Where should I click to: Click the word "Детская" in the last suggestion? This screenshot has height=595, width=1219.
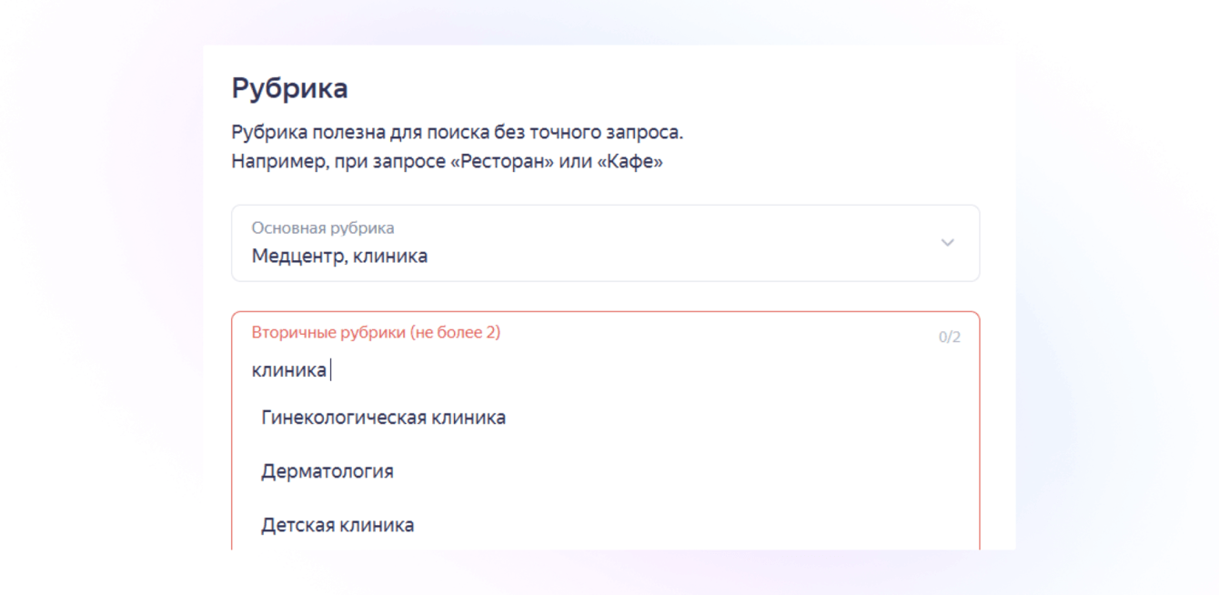(x=296, y=526)
